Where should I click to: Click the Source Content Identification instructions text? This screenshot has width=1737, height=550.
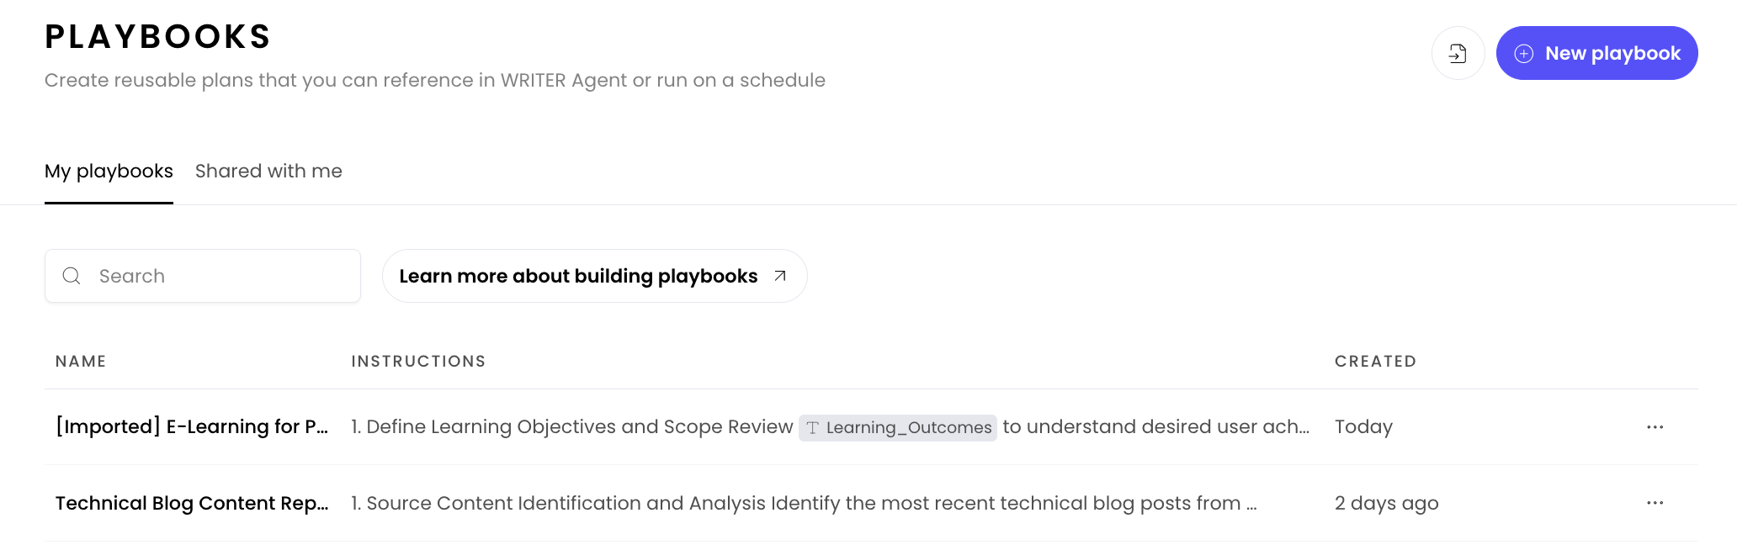click(x=804, y=503)
